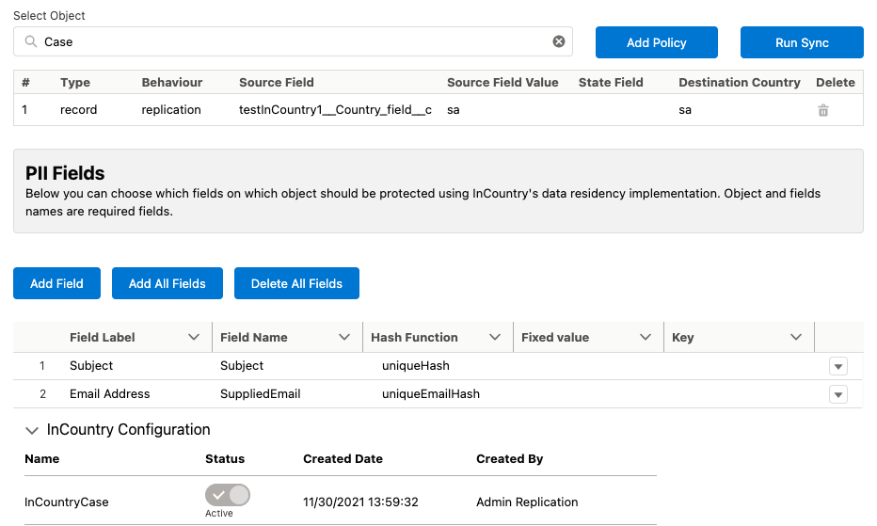
Task: Collapse the InCountry Configuration section
Action: click(x=32, y=430)
